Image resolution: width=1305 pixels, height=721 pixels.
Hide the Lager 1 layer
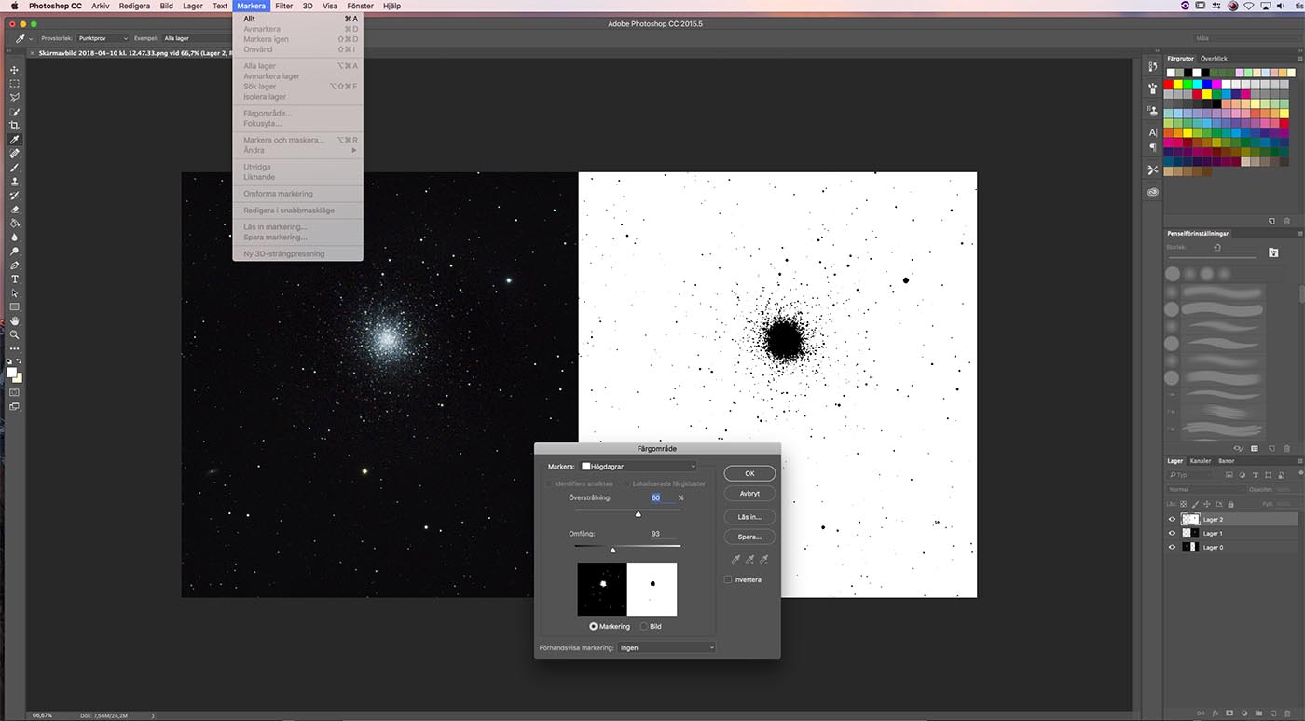1172,533
